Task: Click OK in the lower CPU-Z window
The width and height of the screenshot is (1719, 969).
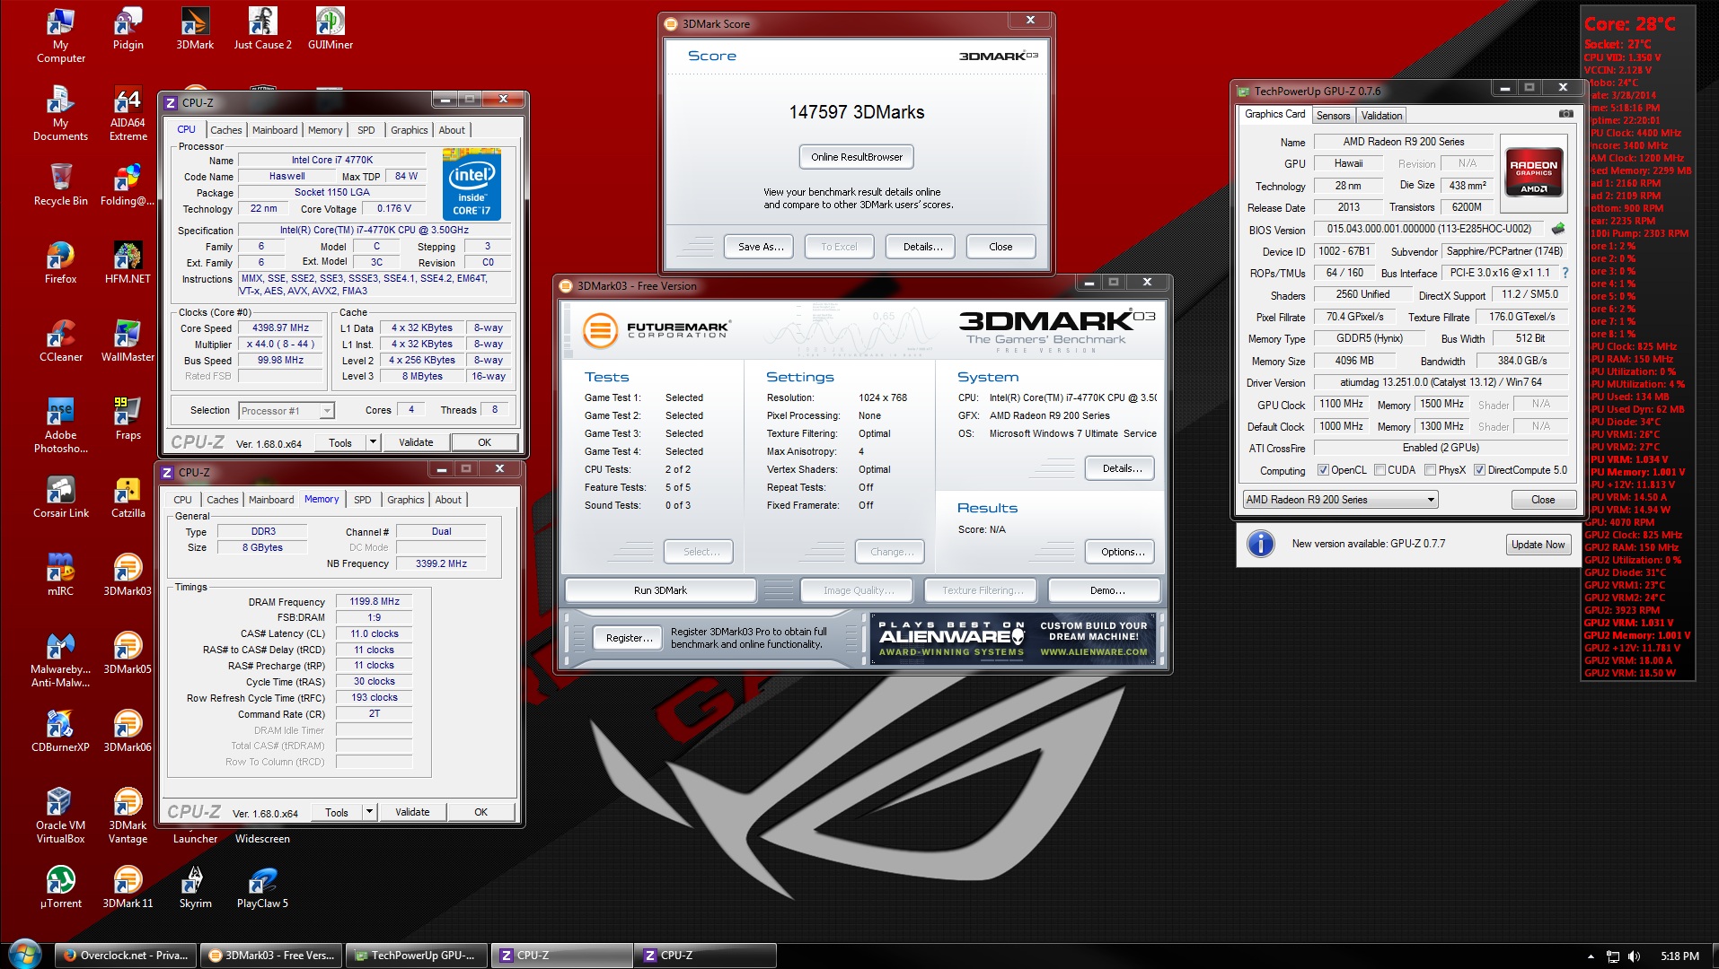Action: pos(480,812)
